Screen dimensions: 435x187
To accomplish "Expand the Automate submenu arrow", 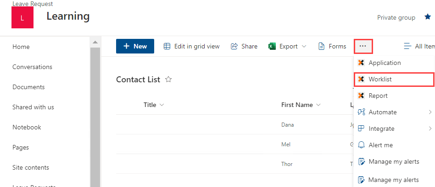I will coord(430,112).
